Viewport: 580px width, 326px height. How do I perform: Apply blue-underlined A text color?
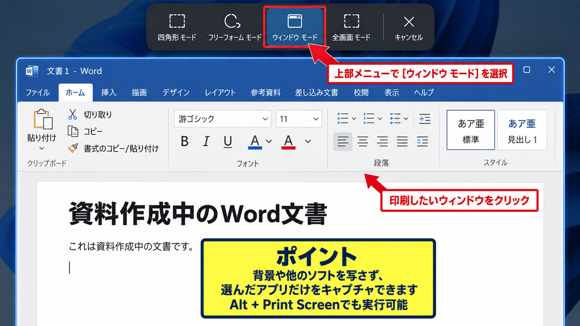[255, 142]
